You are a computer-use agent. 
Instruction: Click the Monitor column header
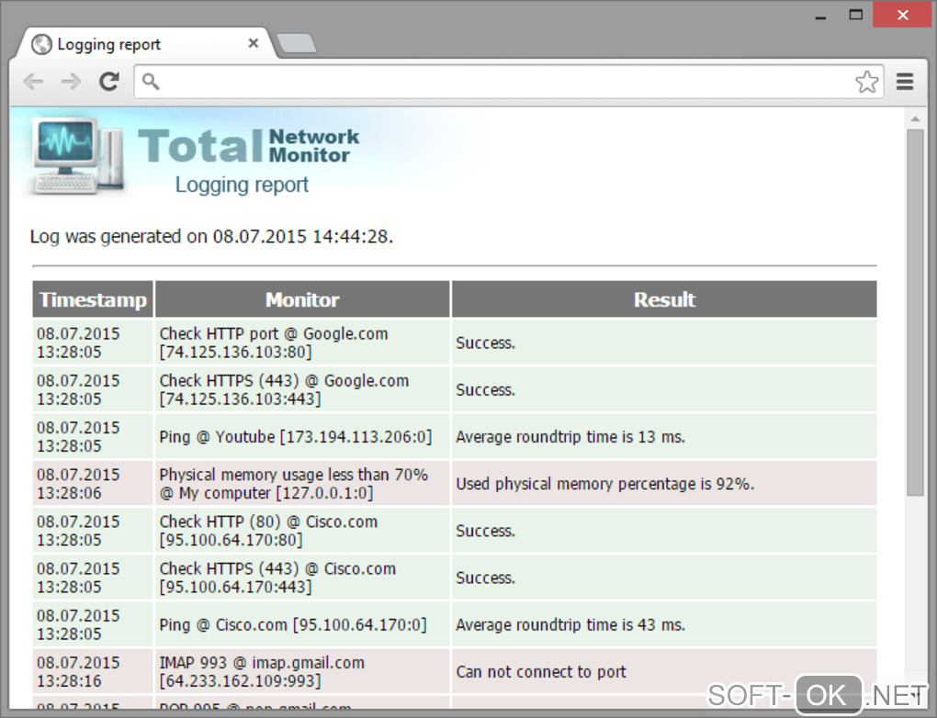click(x=302, y=299)
